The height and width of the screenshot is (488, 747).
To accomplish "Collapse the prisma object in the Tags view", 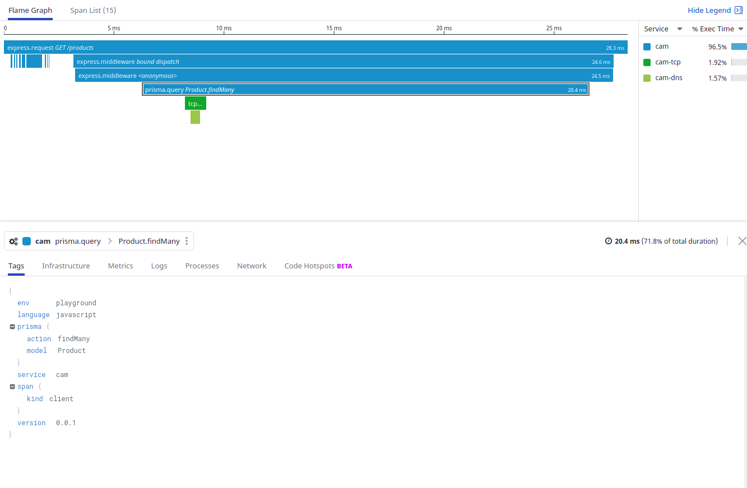I will click(x=12, y=327).
